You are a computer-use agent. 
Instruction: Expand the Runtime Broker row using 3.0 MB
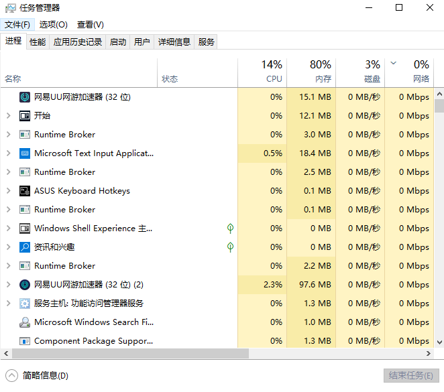(9, 134)
